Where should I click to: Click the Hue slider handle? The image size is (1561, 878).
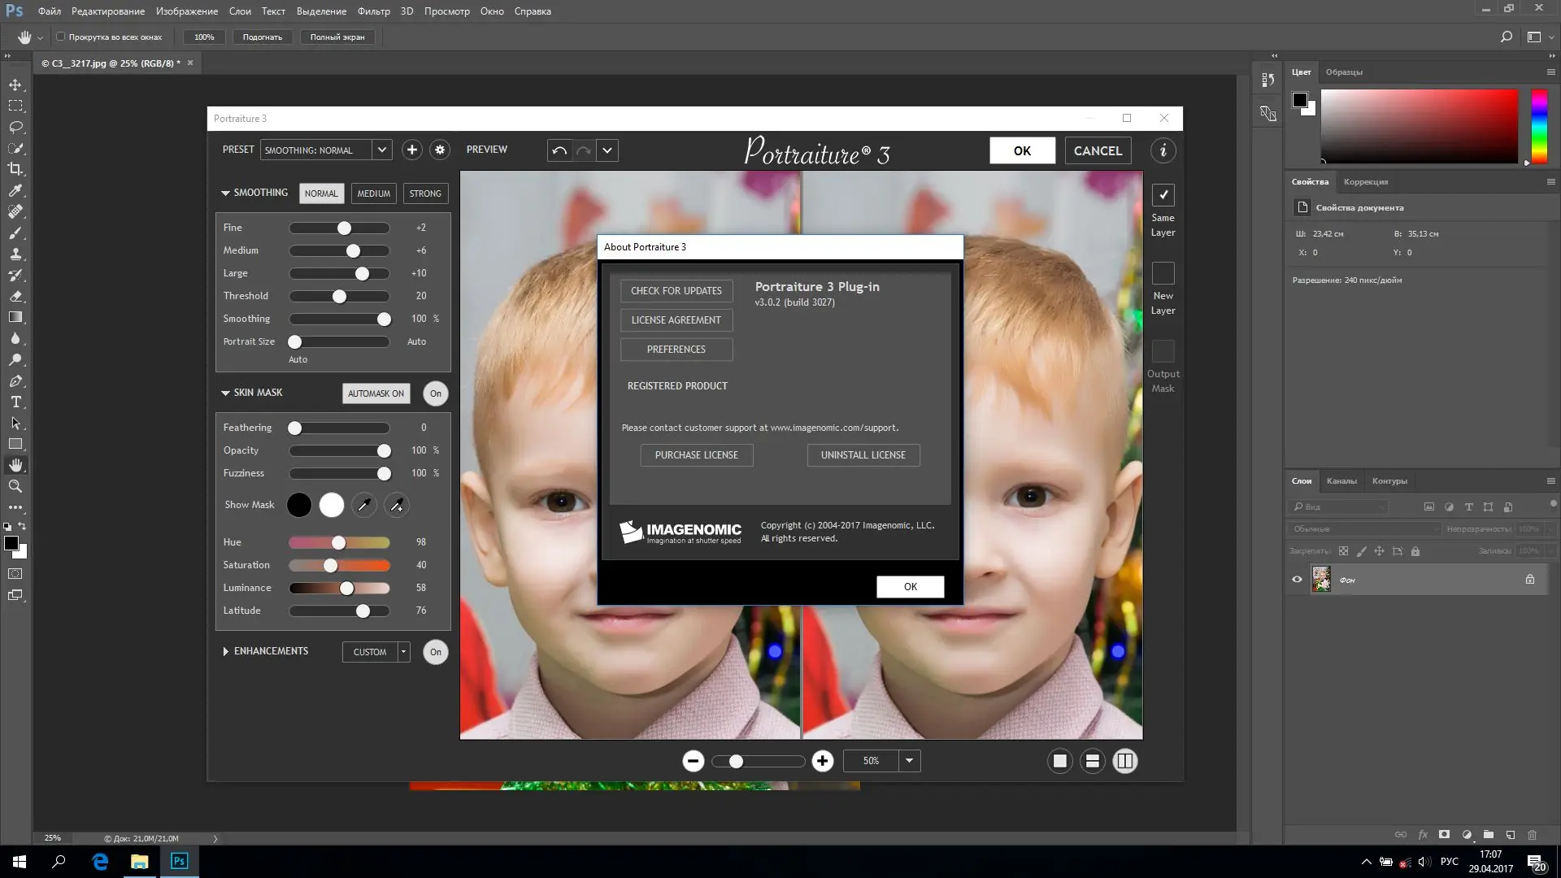pos(338,542)
